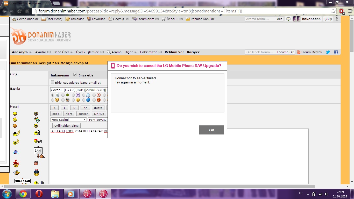Screen dimensions: 354x199
Task: Open Opera from the taskbar
Action: 39,194
